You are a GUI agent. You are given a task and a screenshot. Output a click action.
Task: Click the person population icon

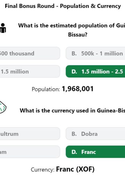coord(3,28)
